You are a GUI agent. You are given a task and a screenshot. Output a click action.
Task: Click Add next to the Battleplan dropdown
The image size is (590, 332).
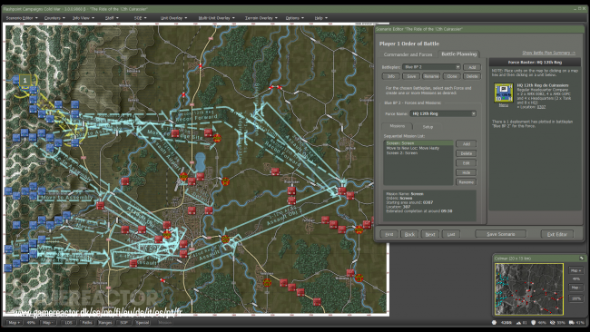(x=472, y=67)
